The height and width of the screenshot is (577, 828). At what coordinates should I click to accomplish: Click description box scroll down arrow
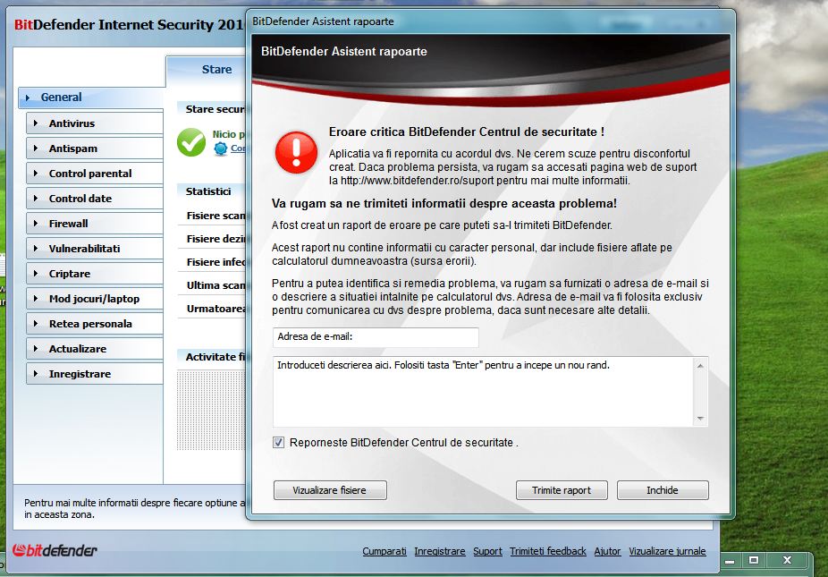click(700, 419)
